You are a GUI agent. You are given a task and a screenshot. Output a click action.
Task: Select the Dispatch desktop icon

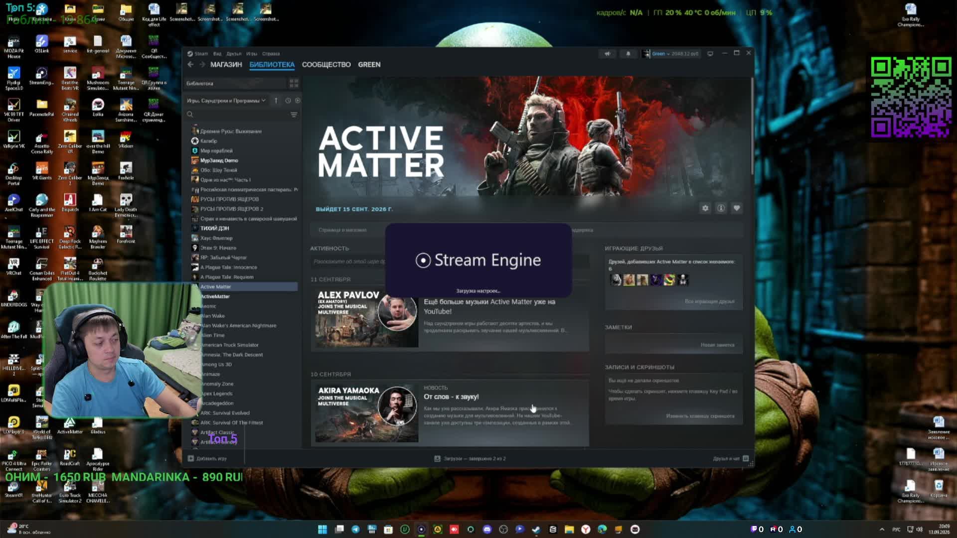70,203
